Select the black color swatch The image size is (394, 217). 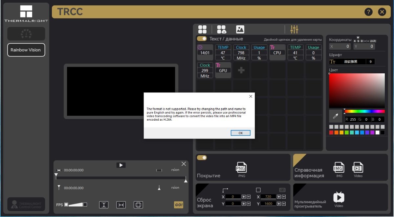(383, 133)
